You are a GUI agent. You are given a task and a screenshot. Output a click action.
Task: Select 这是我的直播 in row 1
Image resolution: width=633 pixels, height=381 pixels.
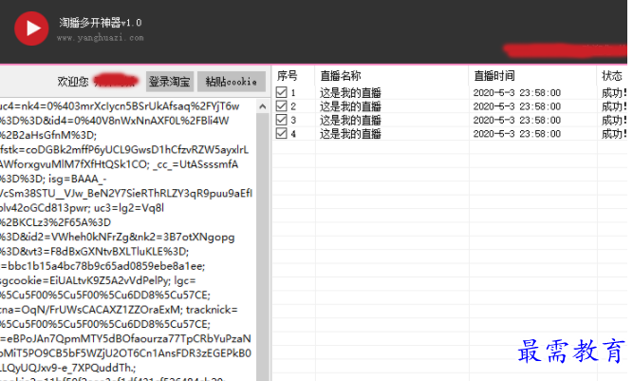350,93
